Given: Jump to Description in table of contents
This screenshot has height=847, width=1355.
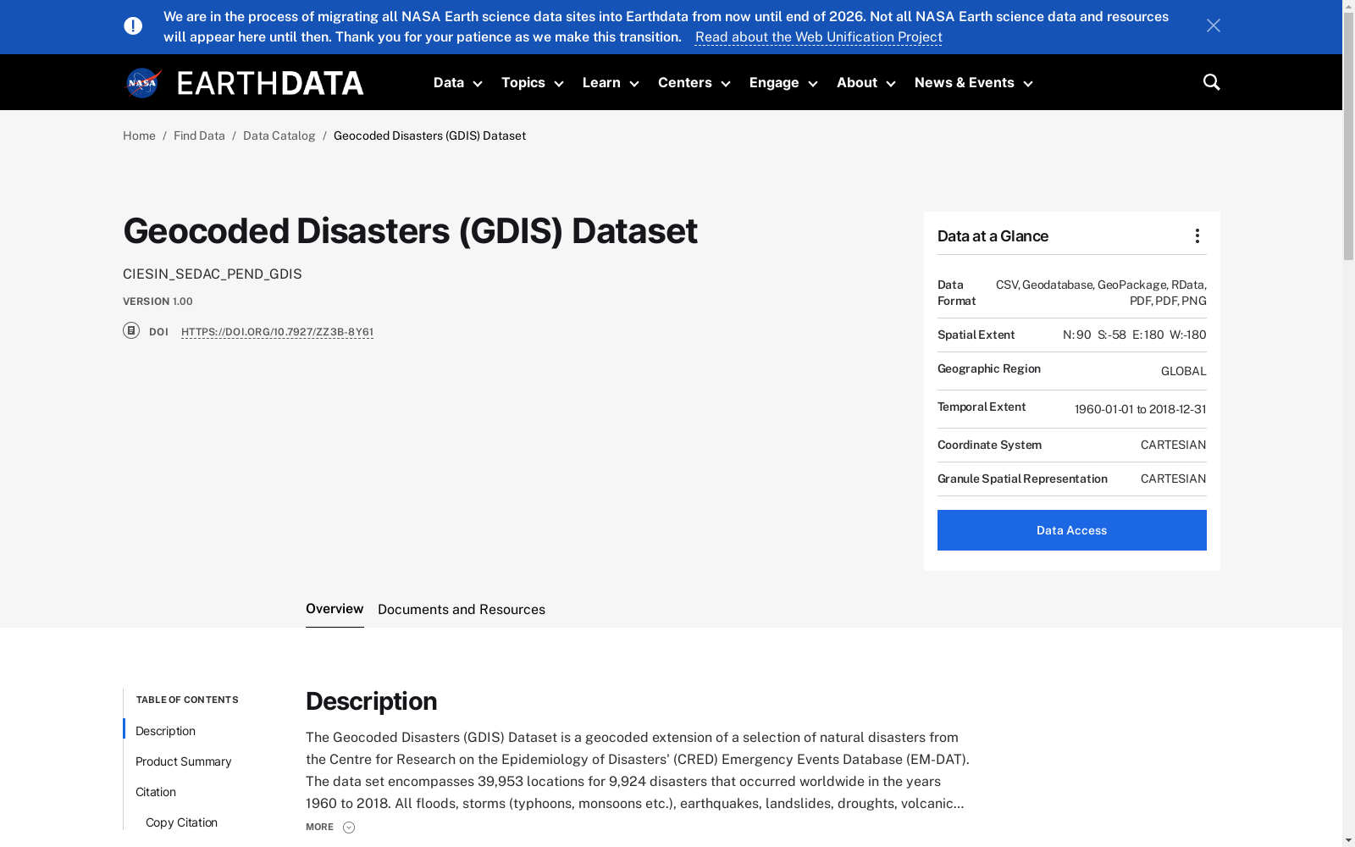Looking at the screenshot, I should (165, 731).
